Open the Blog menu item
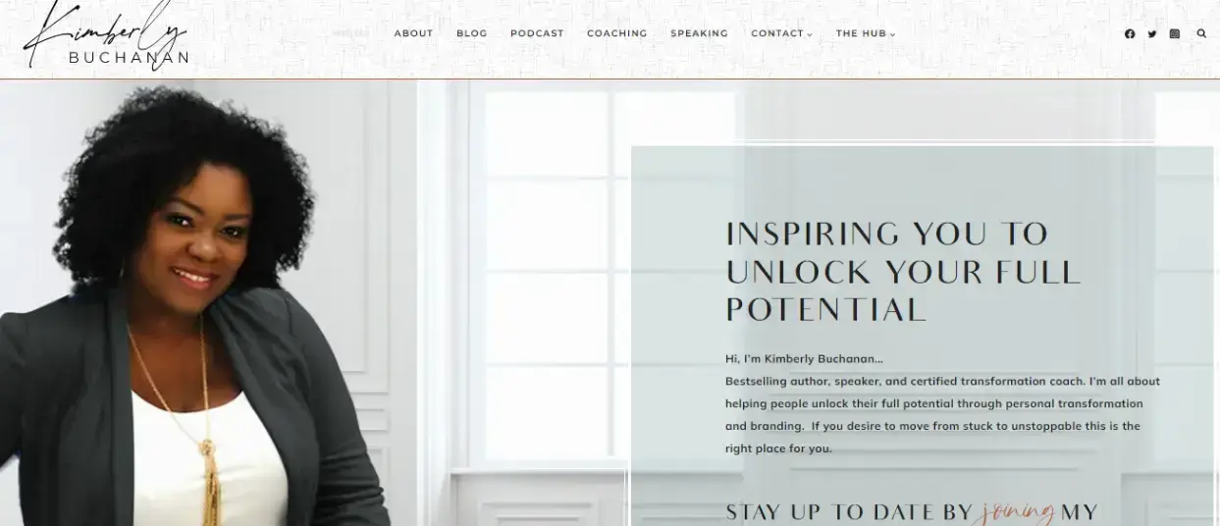Viewport: 1220px width, 526px height. click(x=472, y=33)
